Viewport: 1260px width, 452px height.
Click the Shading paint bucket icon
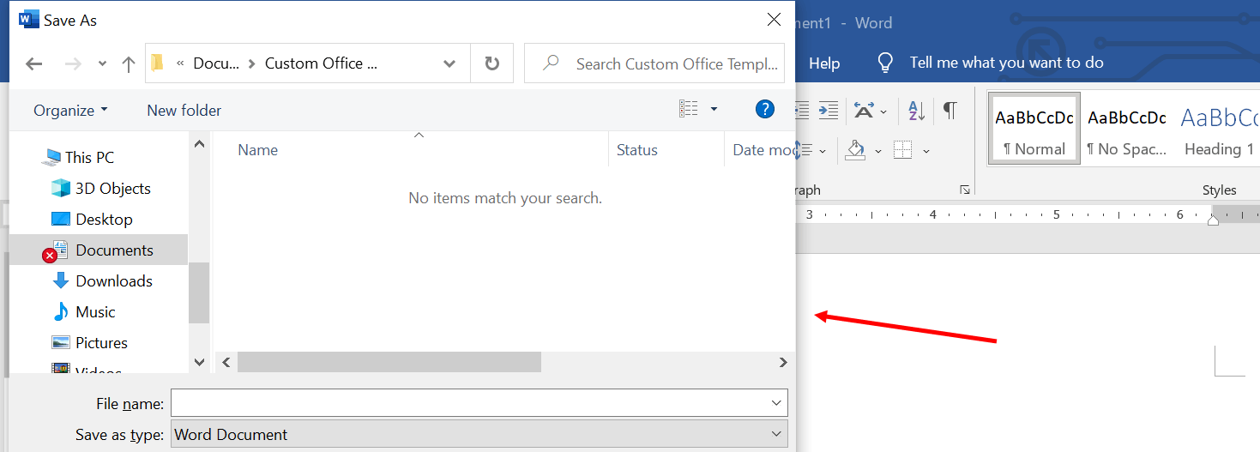click(x=855, y=150)
